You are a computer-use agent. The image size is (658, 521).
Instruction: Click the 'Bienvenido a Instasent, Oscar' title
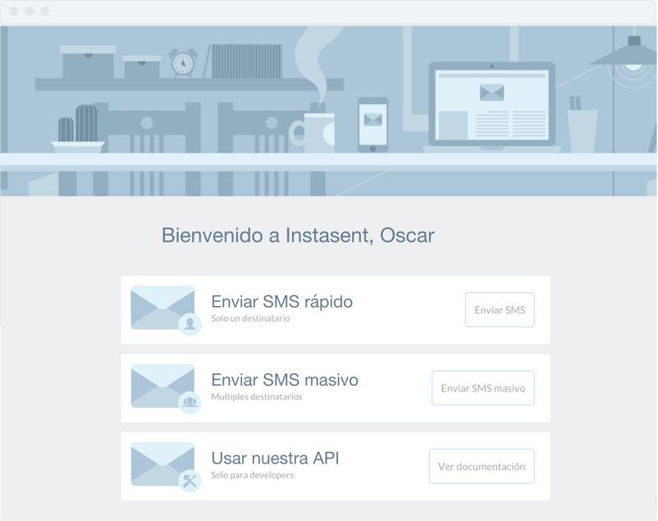point(298,235)
